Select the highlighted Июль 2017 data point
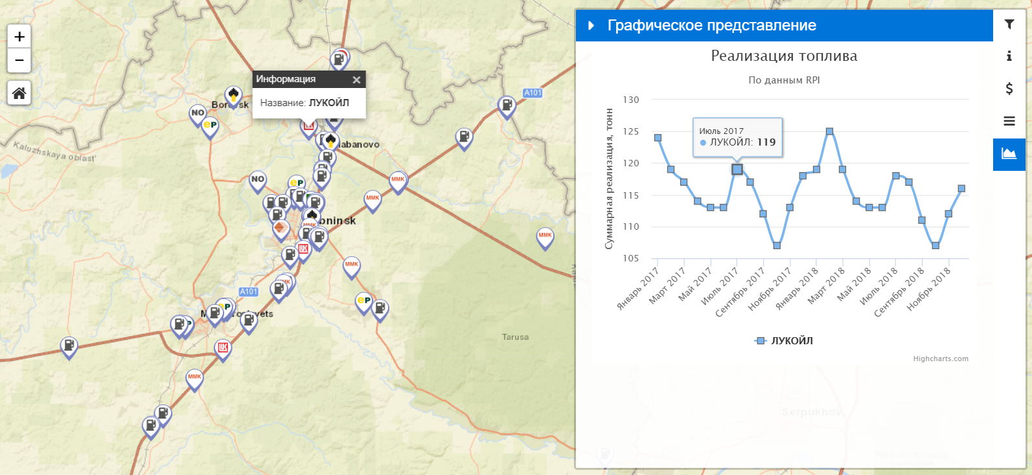Image resolution: width=1032 pixels, height=475 pixels. 737,170
